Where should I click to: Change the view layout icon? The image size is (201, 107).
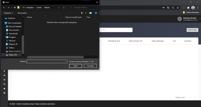pyautogui.click(x=82, y=13)
